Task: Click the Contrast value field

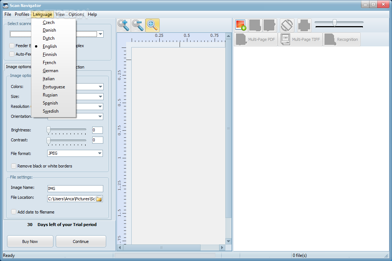Action: 97,140
